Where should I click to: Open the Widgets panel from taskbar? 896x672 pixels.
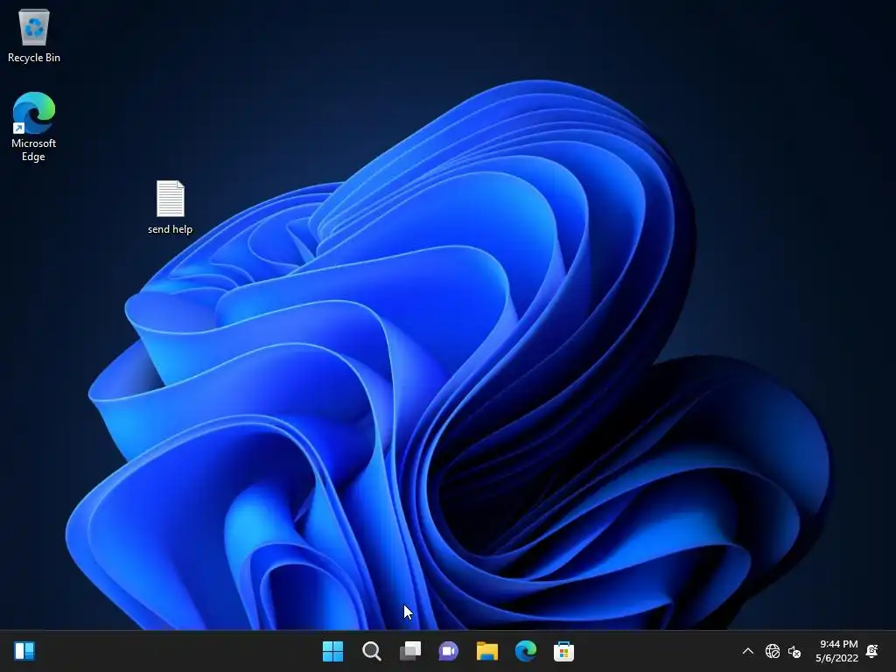click(24, 651)
